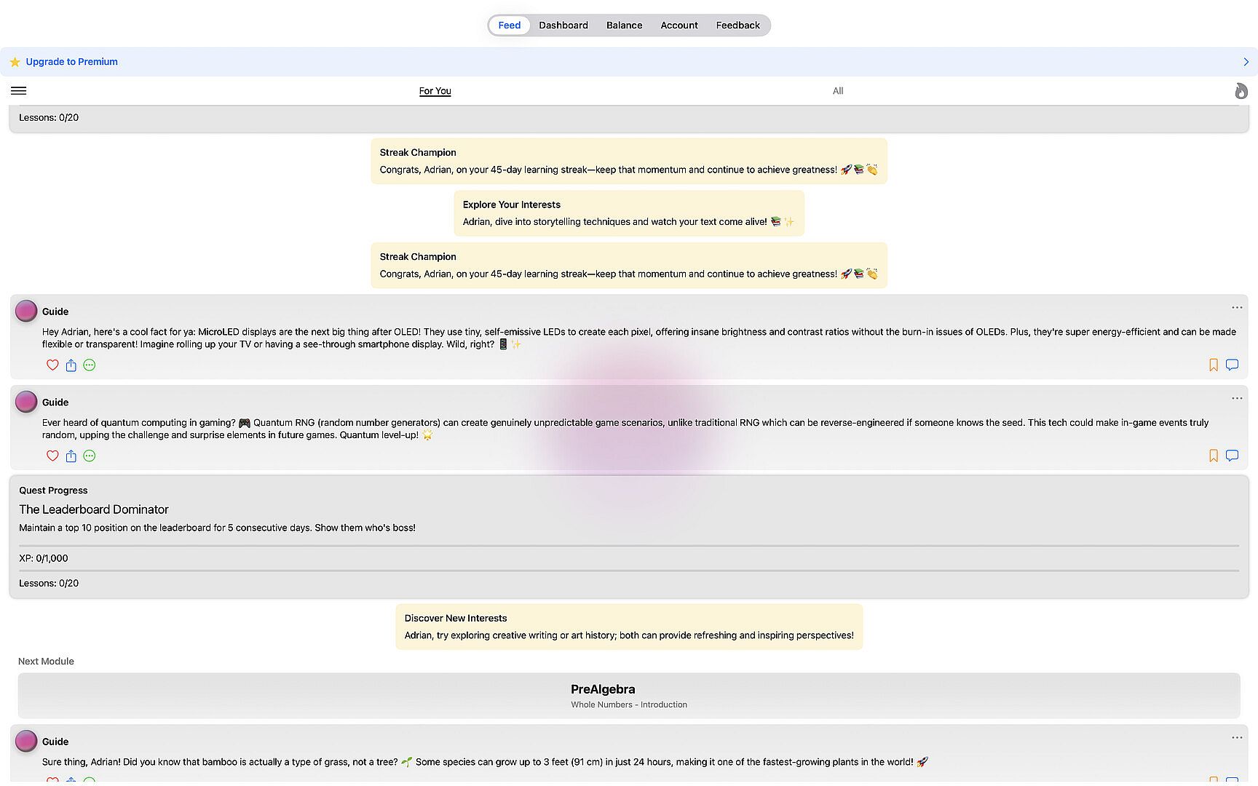Open the green more-reactions icon on MicroLED post

click(x=90, y=365)
